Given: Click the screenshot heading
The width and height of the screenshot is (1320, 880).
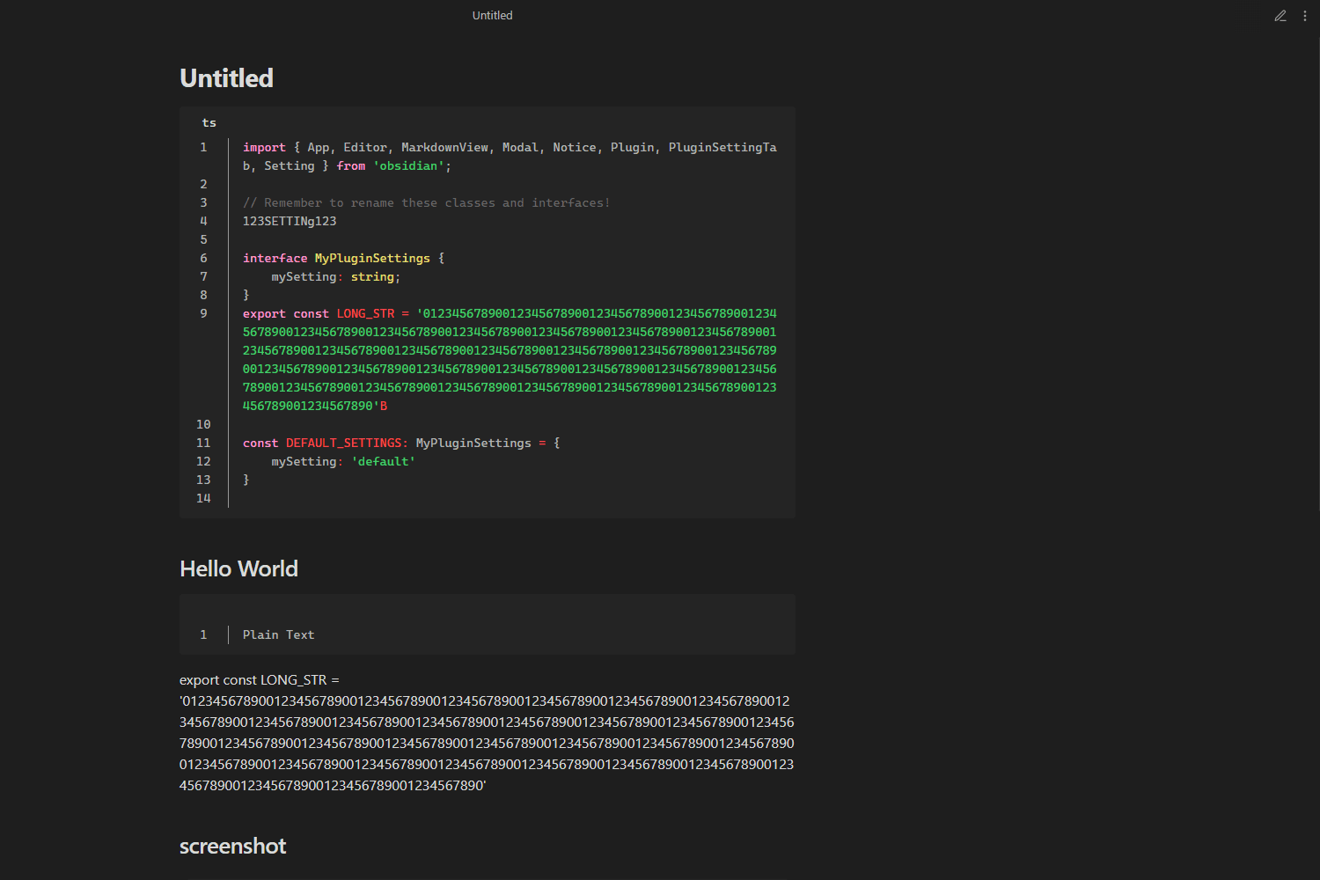Looking at the screenshot, I should pos(232,847).
